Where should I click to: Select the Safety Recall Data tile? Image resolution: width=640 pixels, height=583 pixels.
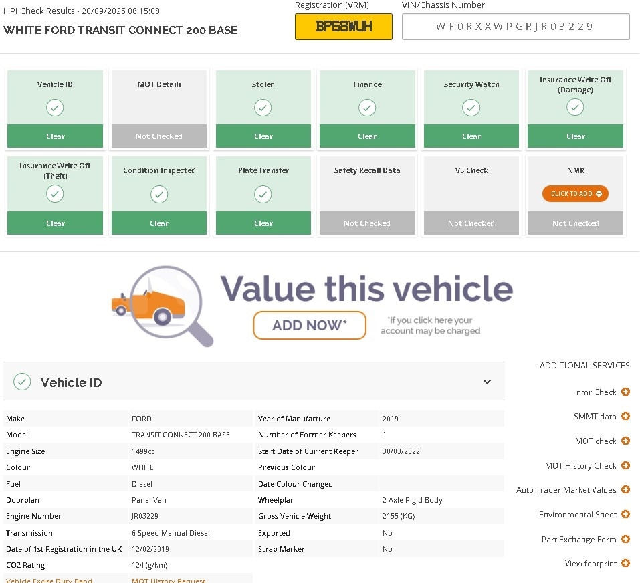367,195
